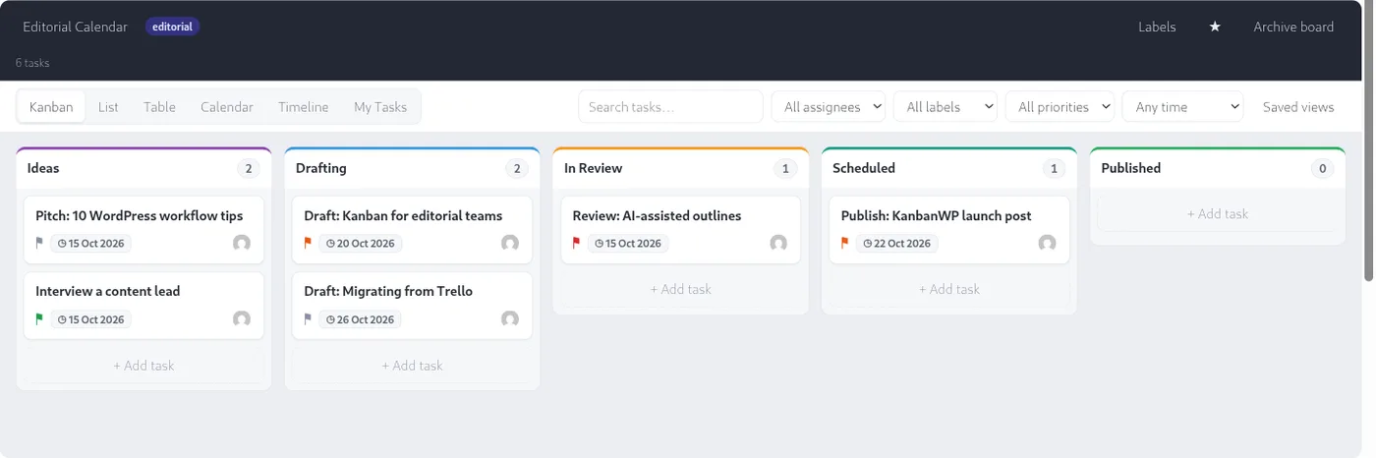Open card Review: AI-assisted outlines

click(x=680, y=228)
